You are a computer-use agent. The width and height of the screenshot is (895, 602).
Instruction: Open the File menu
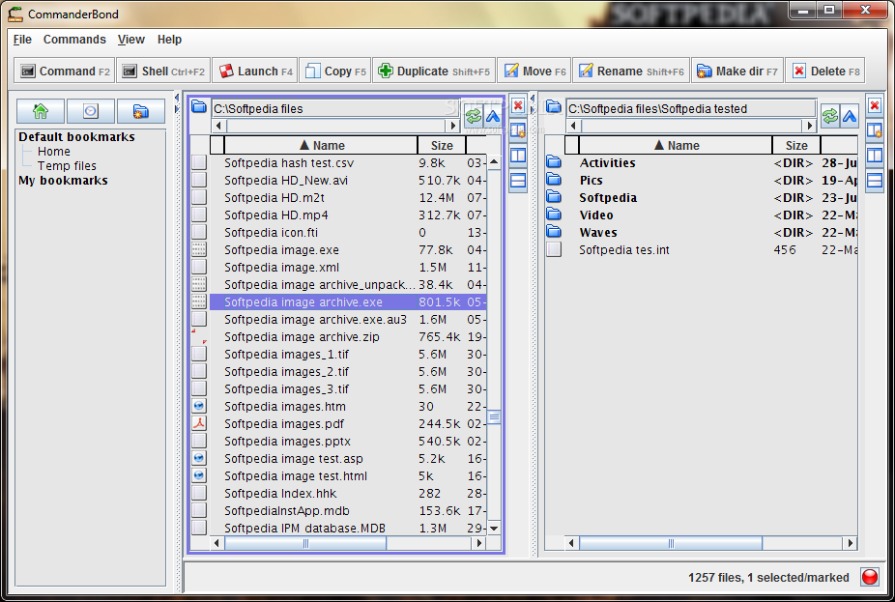coord(22,40)
